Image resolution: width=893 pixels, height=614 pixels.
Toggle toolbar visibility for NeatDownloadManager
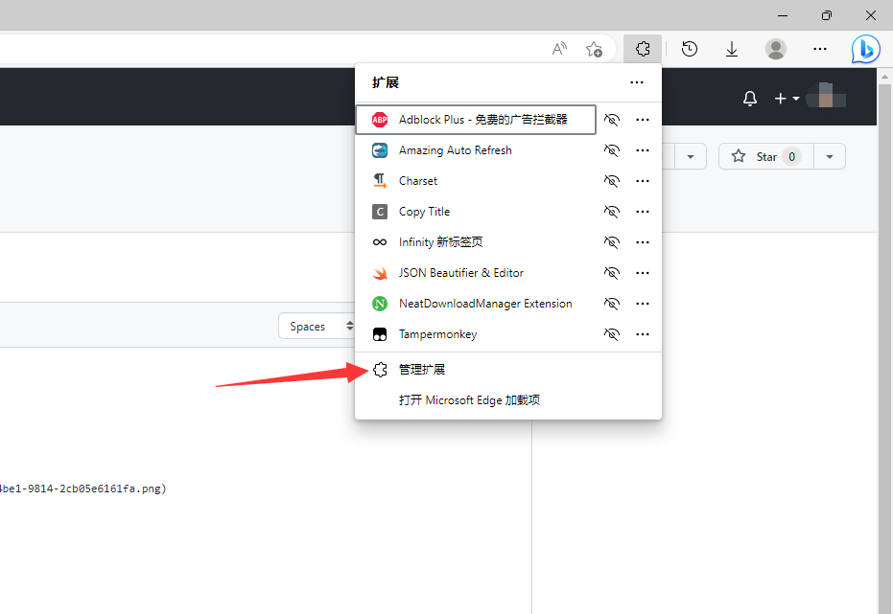point(612,304)
